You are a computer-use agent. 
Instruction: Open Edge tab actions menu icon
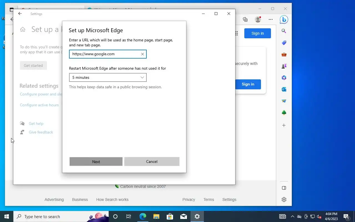pyautogui.click(x=12, y=9)
